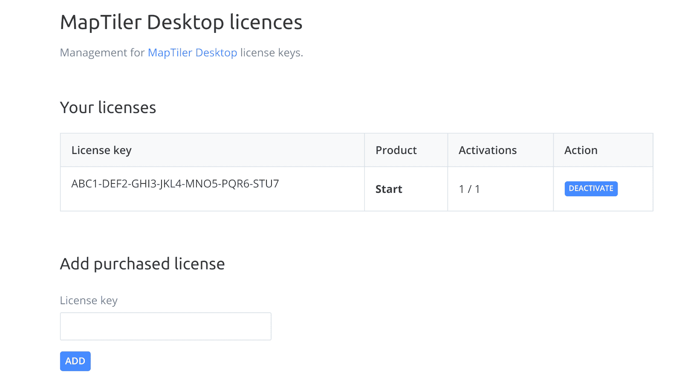Click the 1 / 1 activations value
Screen dimensions: 682x384
tap(469, 189)
